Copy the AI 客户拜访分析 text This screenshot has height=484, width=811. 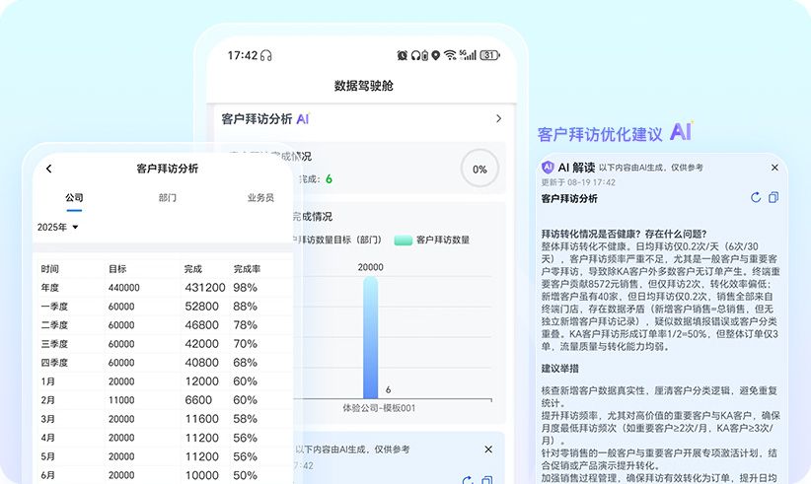(x=774, y=197)
